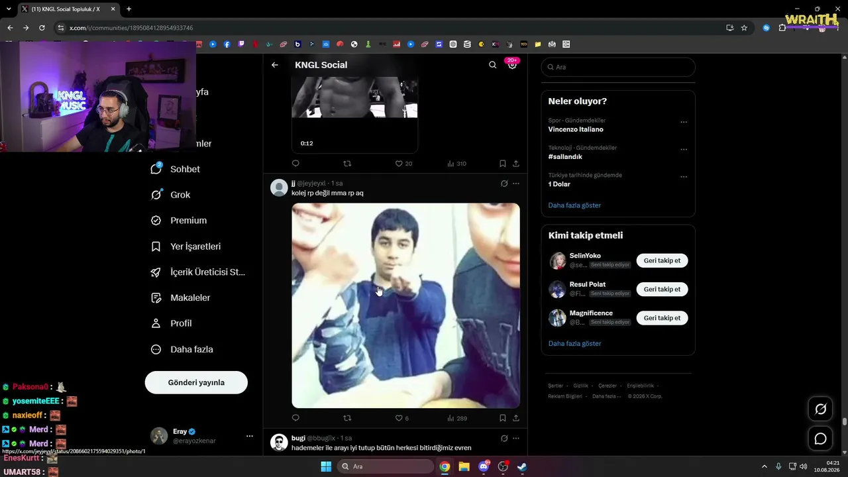Search within the KNGL Social community
This screenshot has width=848, height=477.
coord(492,65)
